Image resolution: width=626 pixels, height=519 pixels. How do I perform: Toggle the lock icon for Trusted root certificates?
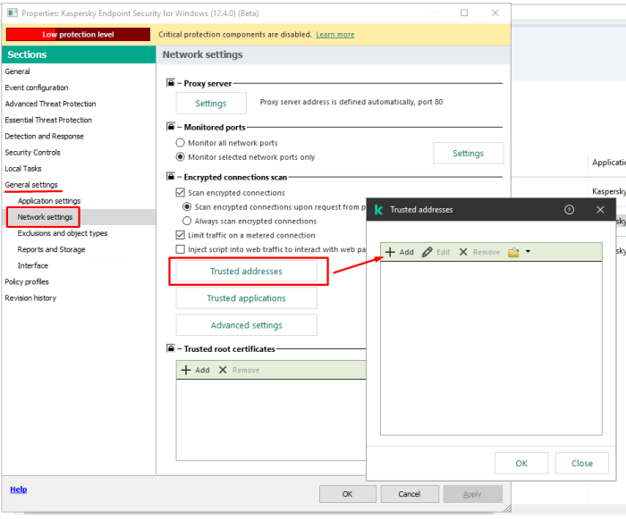click(x=171, y=348)
